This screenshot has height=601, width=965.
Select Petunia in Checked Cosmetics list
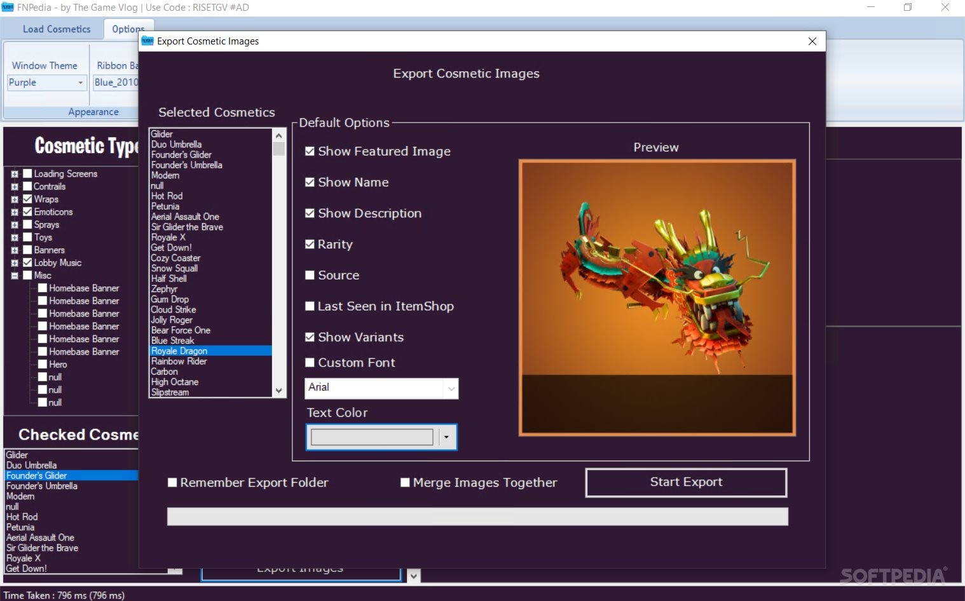pyautogui.click(x=72, y=527)
